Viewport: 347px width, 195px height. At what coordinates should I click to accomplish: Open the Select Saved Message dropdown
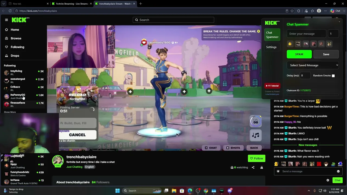point(313,65)
